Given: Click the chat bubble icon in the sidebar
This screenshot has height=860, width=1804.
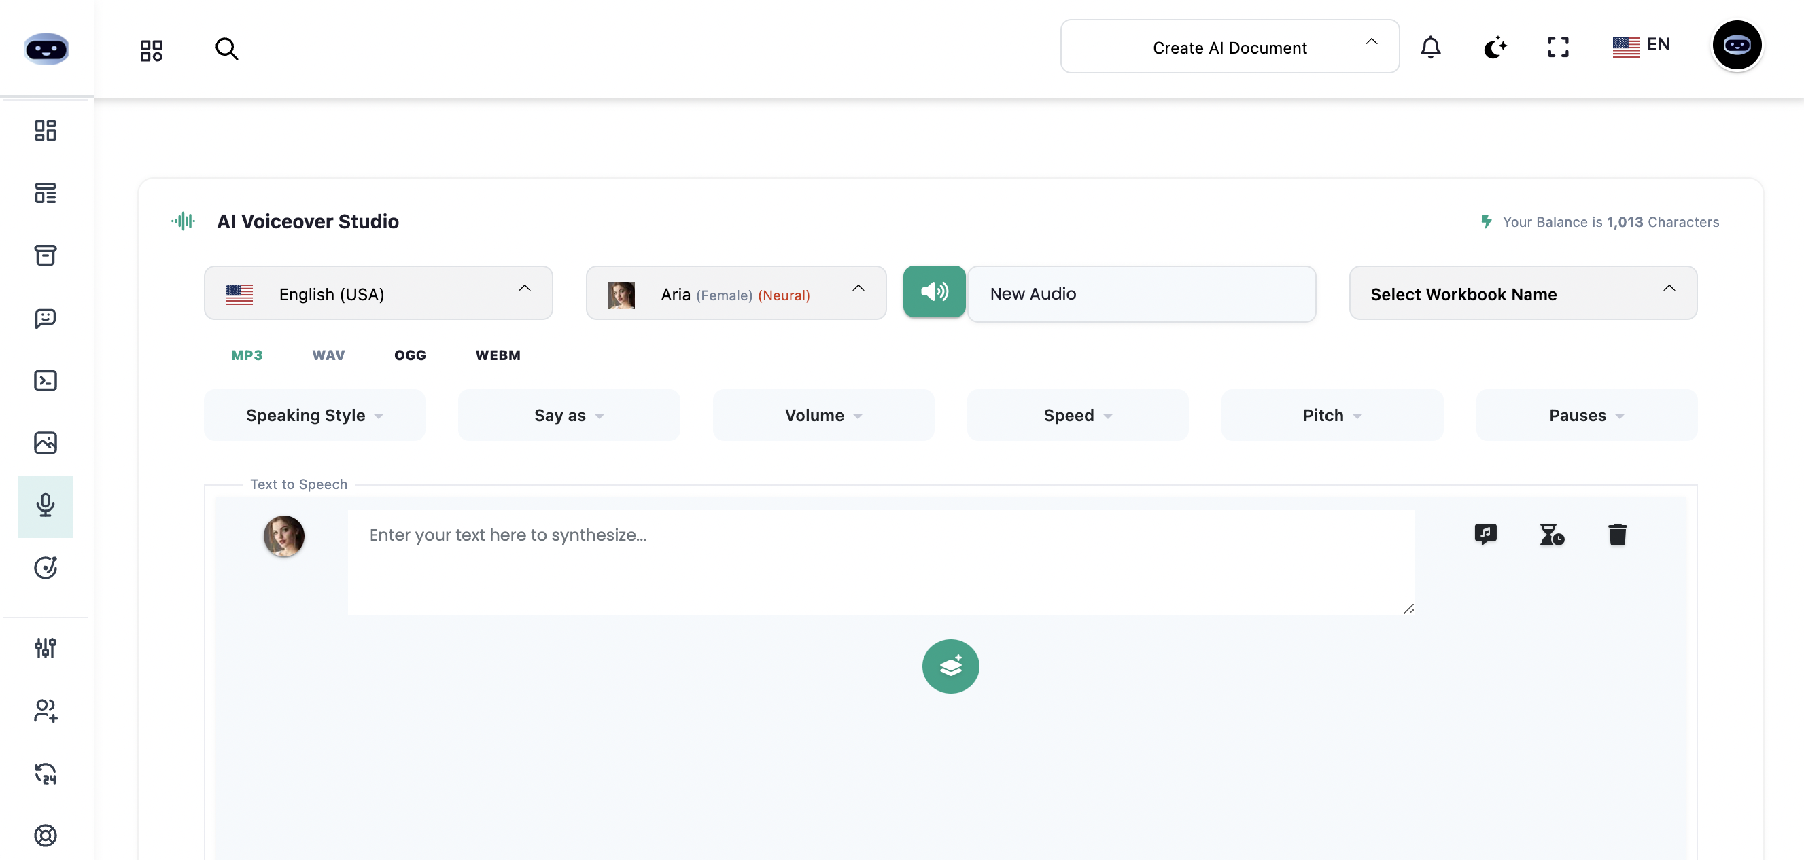Looking at the screenshot, I should (45, 319).
